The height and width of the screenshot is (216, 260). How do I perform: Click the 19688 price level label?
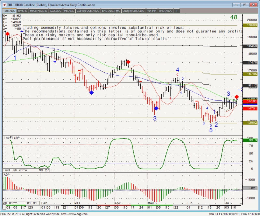[x=250, y=25]
